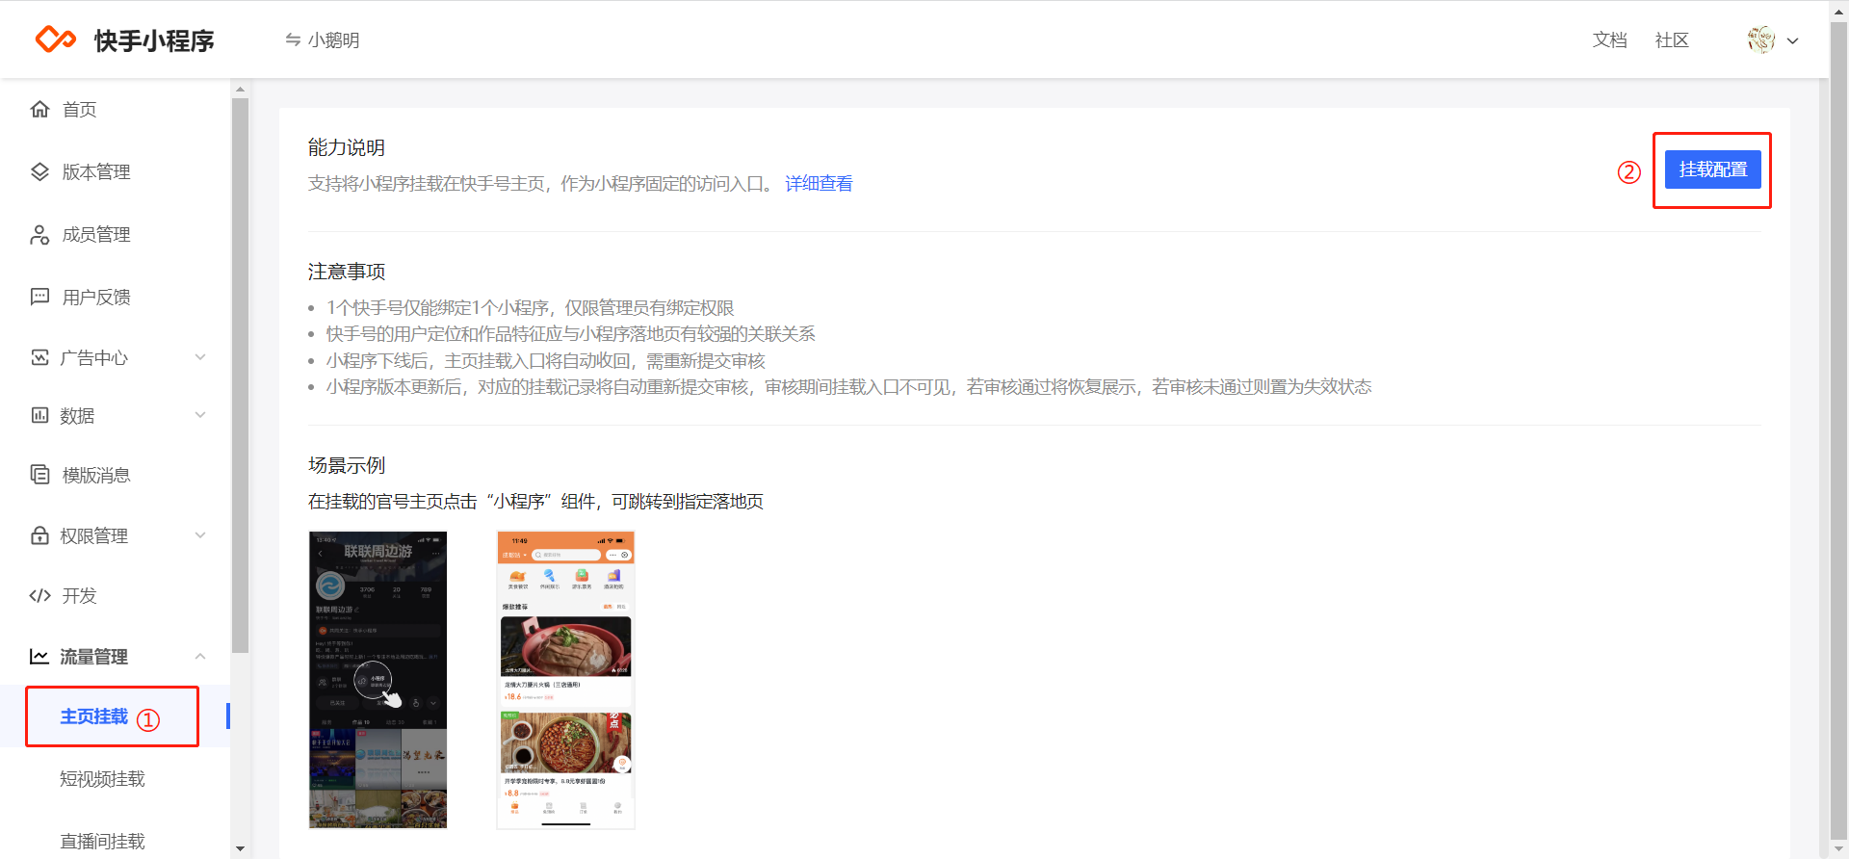
Task: Click the sidebar vertical scrollbar thumb
Action: pos(240,376)
